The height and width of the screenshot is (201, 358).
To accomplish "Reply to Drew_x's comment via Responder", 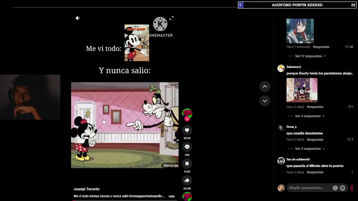I will coord(315,140).
